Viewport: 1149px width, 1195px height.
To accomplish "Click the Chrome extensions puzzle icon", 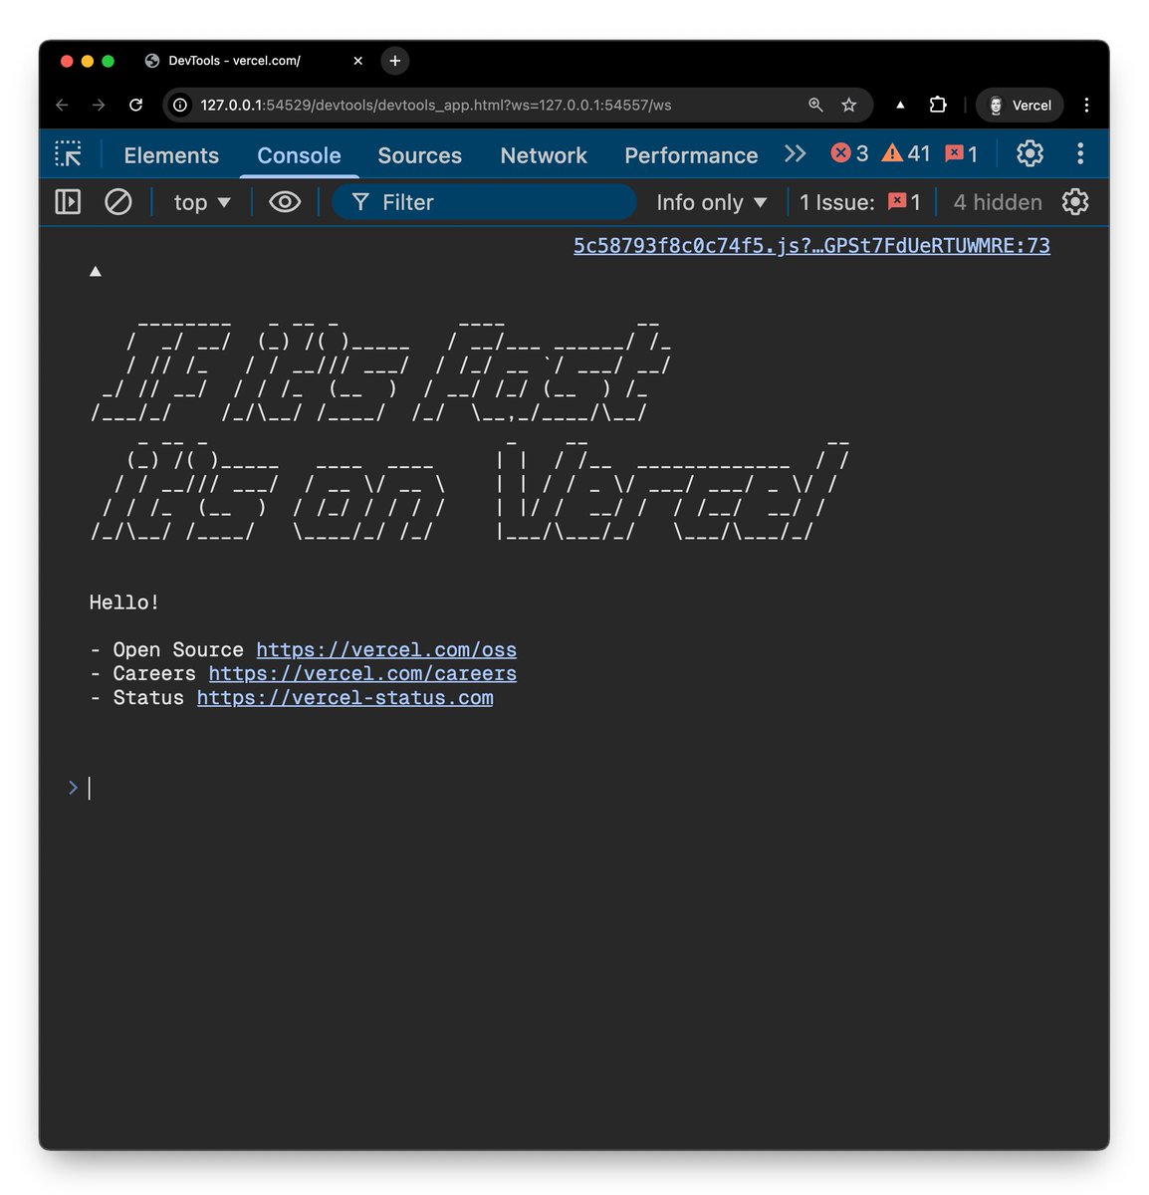I will tap(937, 105).
